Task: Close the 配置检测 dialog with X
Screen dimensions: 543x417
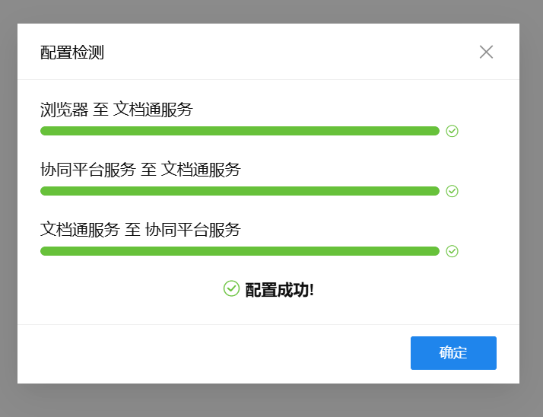Action: point(487,52)
